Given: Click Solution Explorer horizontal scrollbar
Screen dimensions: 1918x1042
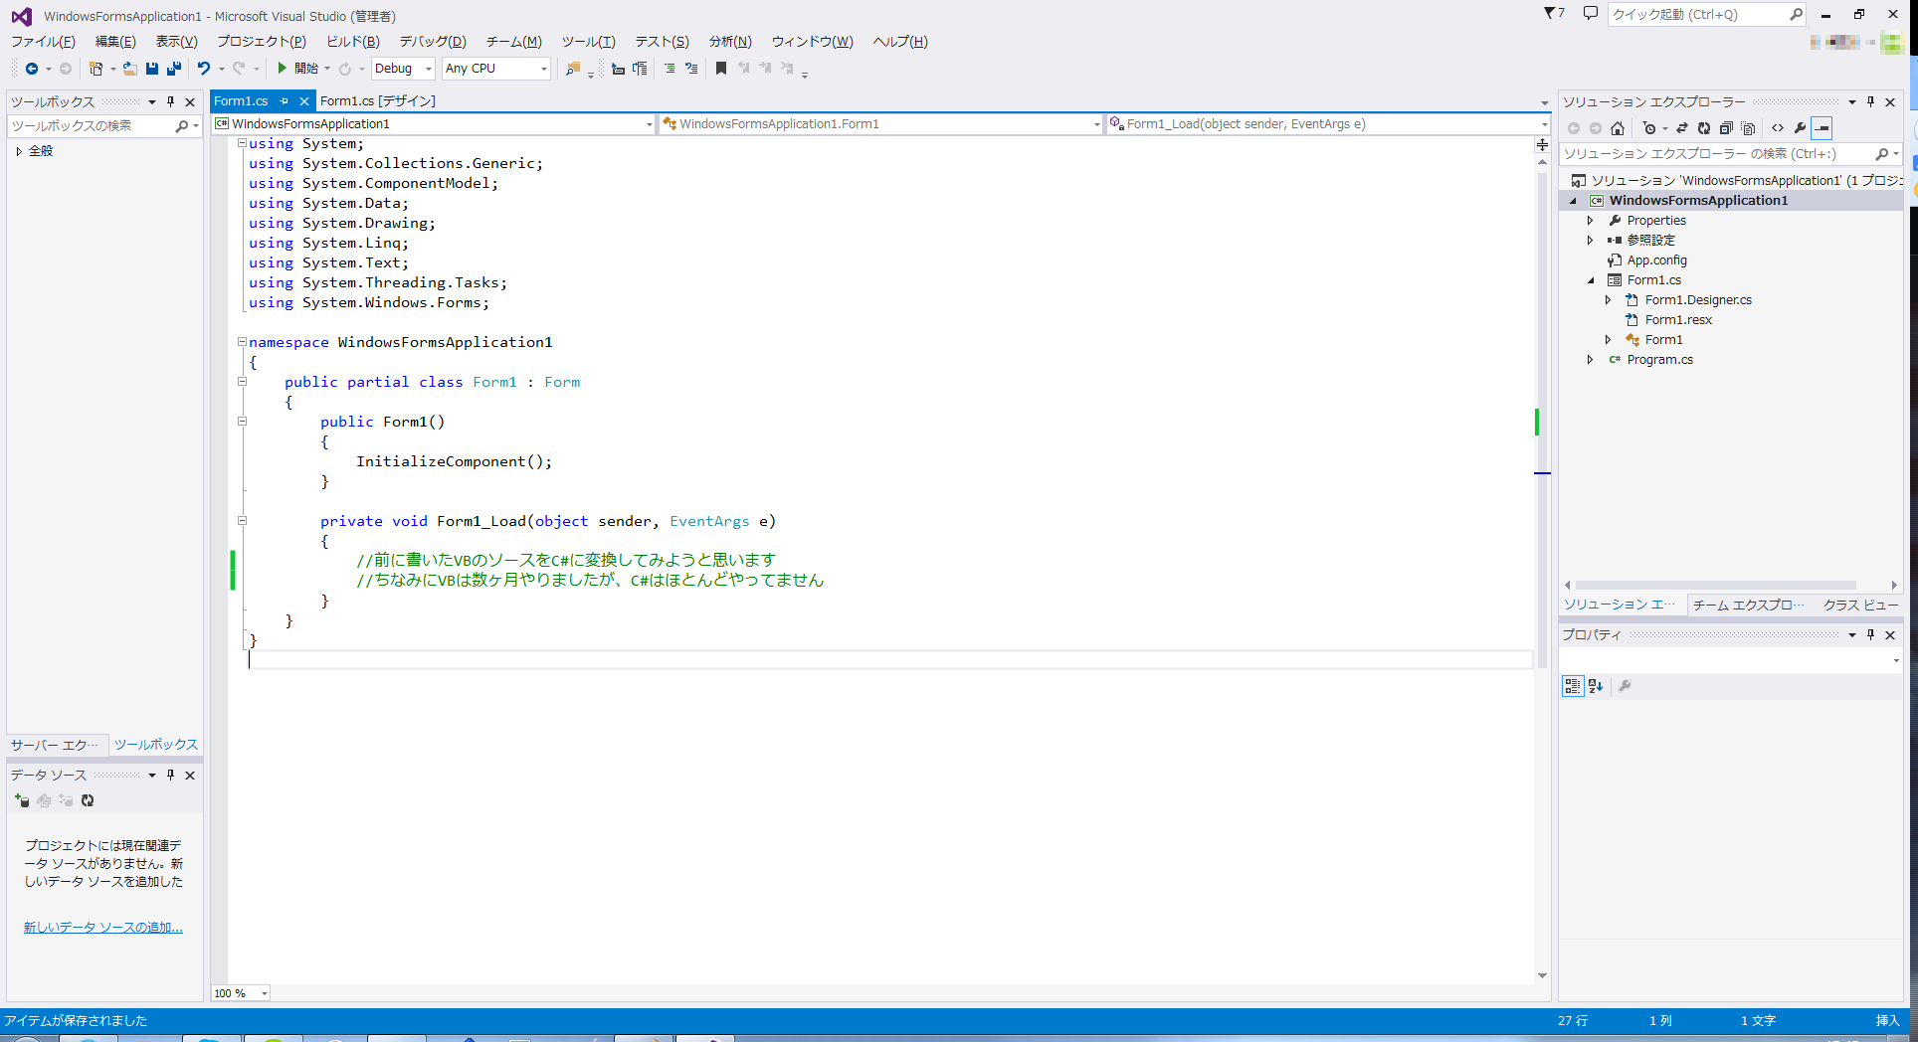Looking at the screenshot, I should tap(1715, 585).
